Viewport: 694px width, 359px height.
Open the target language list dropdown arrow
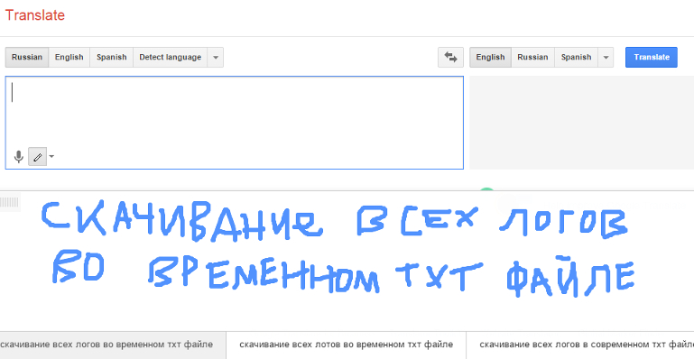pyautogui.click(x=606, y=57)
